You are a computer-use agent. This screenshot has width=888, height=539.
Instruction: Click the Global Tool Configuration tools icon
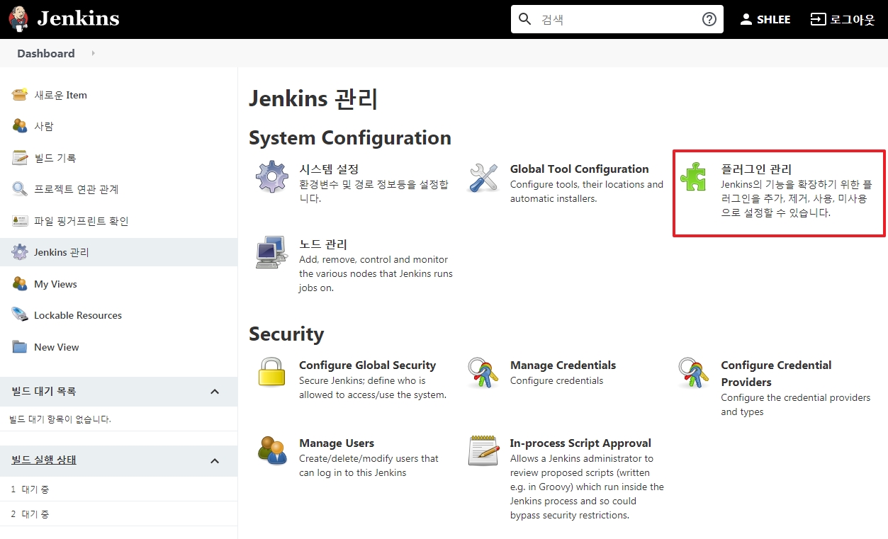(483, 177)
